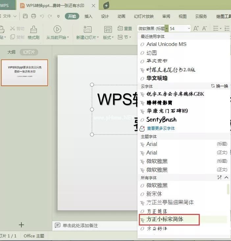
Task: Click the save icon in quick access toolbar
Action: tap(25, 16)
